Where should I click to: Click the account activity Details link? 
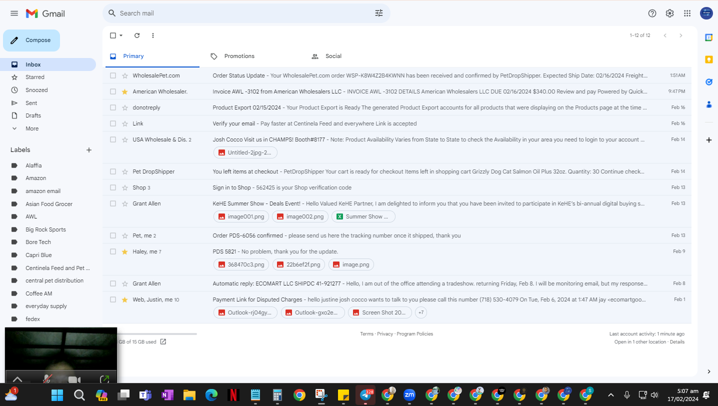point(677,342)
